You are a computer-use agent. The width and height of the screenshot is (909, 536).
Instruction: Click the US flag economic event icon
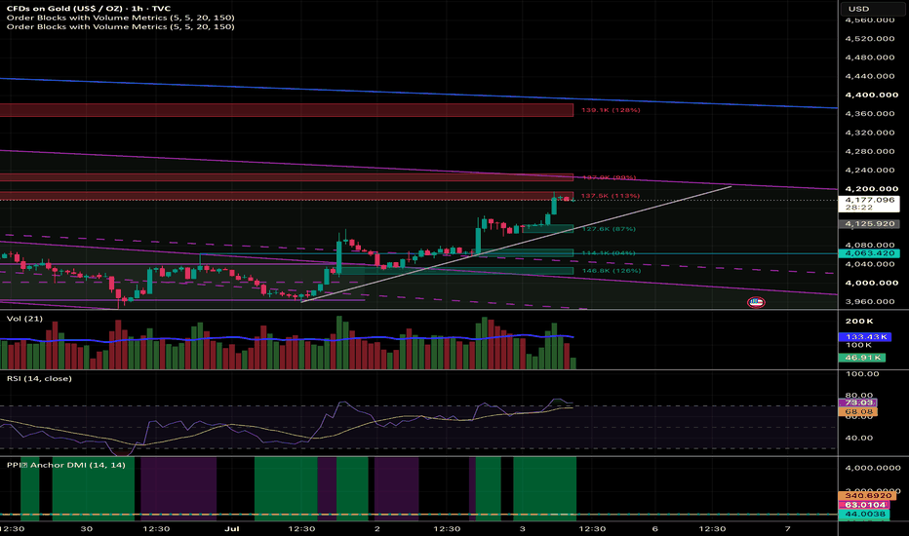[756, 302]
